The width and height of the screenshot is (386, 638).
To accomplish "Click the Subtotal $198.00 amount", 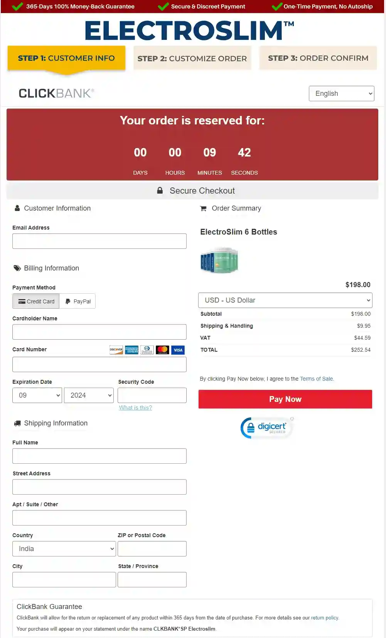I will pyautogui.click(x=361, y=314).
